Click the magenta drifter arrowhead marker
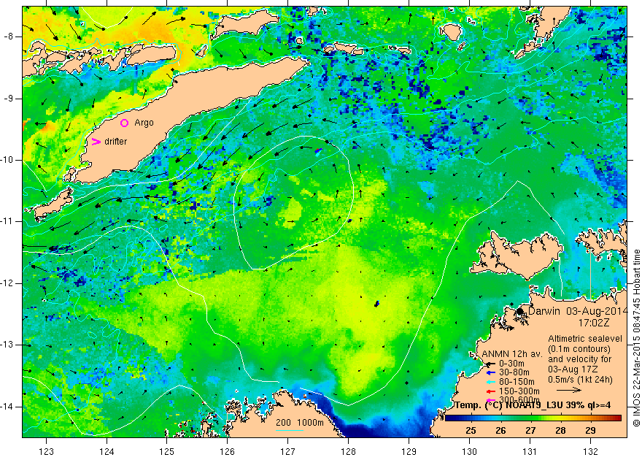This screenshot has width=642, height=460. point(96,142)
